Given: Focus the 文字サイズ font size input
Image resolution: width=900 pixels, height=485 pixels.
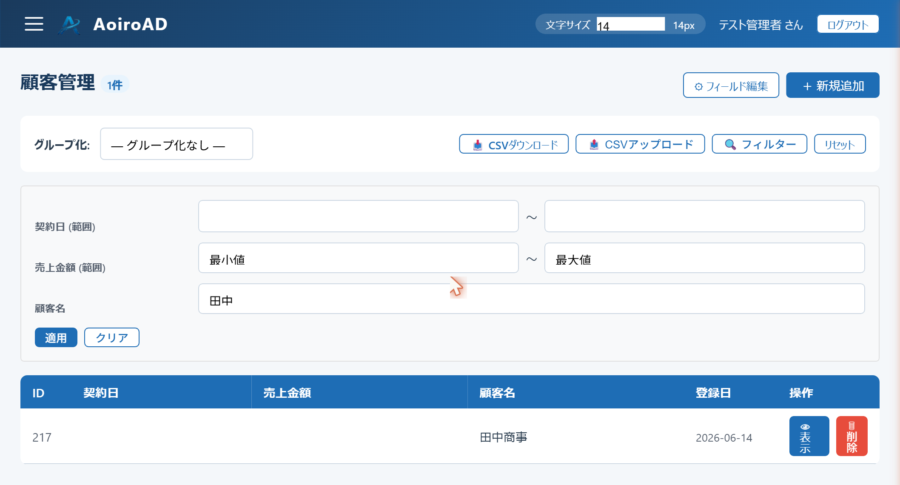Looking at the screenshot, I should [630, 24].
